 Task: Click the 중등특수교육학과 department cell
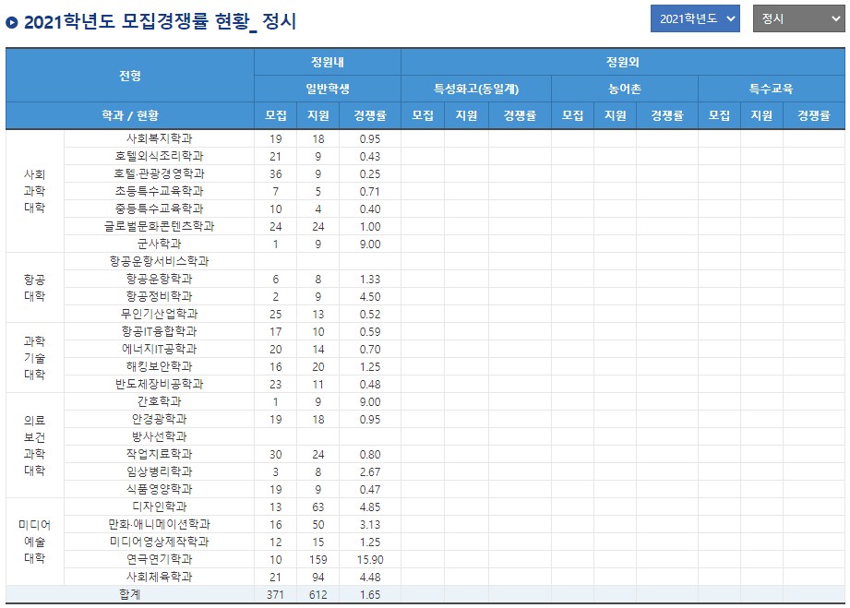[159, 209]
